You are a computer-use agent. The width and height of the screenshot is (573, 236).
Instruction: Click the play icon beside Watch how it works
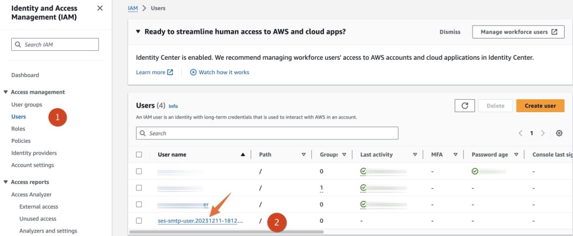194,72
